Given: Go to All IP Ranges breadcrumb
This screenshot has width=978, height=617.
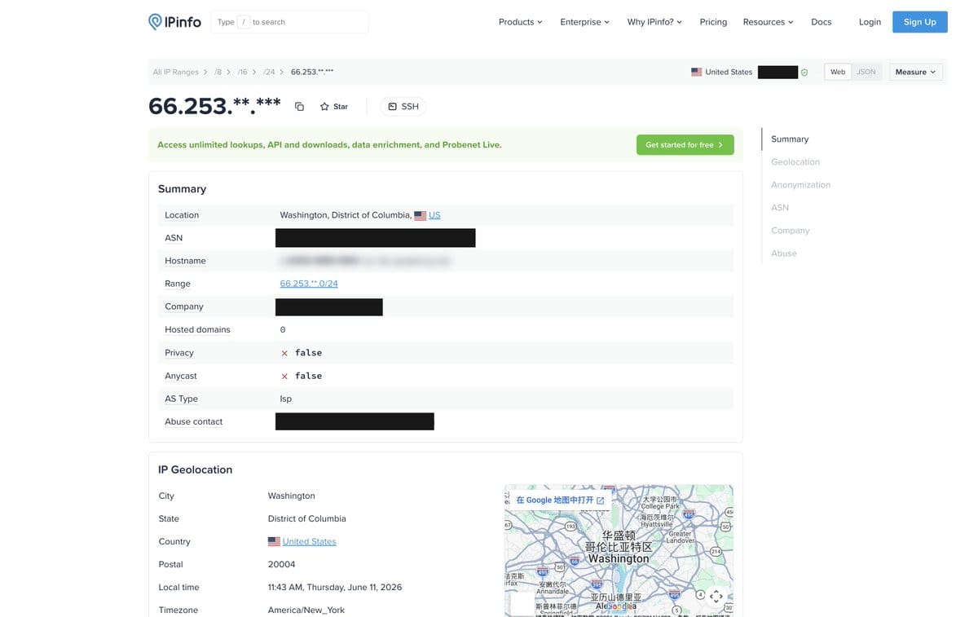Looking at the screenshot, I should pyautogui.click(x=175, y=72).
